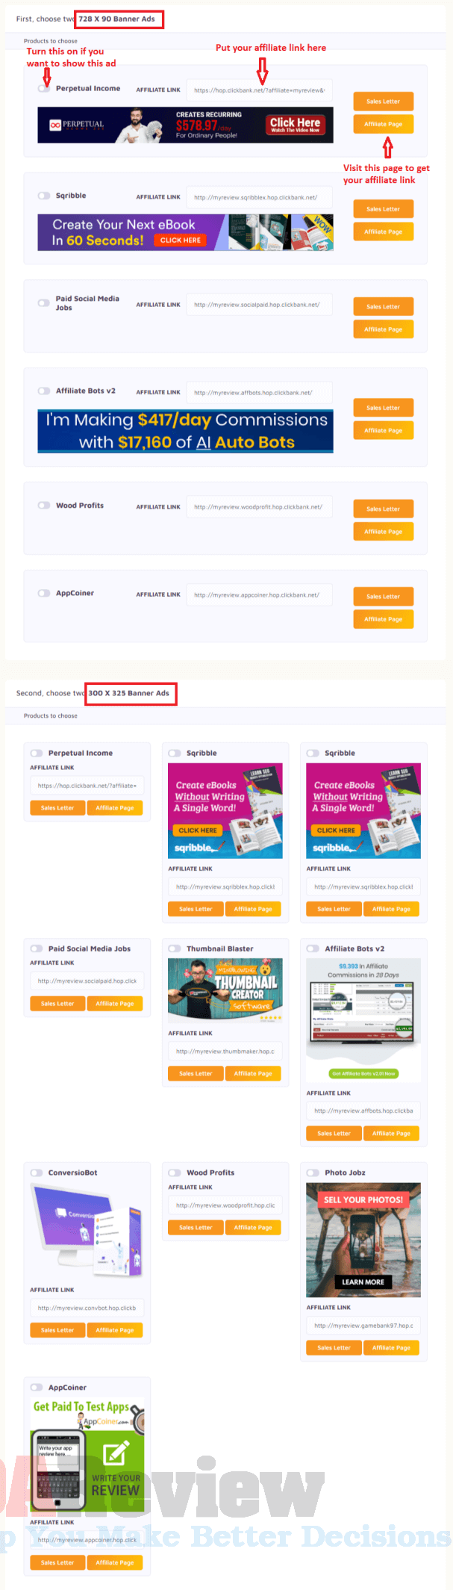Click the Perpetual Income banner image

[185, 125]
